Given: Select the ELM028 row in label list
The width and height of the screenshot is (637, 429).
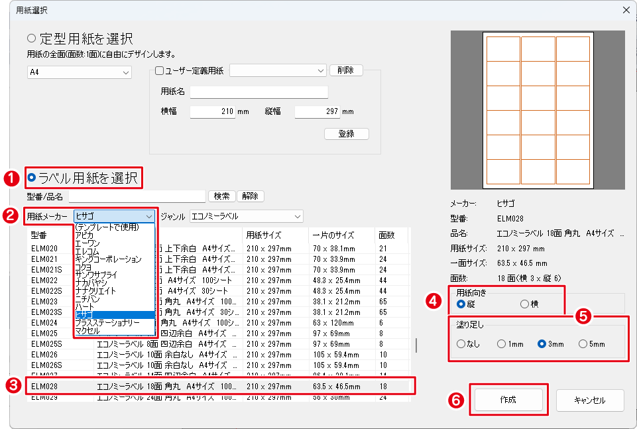Looking at the screenshot, I should 219,385.
